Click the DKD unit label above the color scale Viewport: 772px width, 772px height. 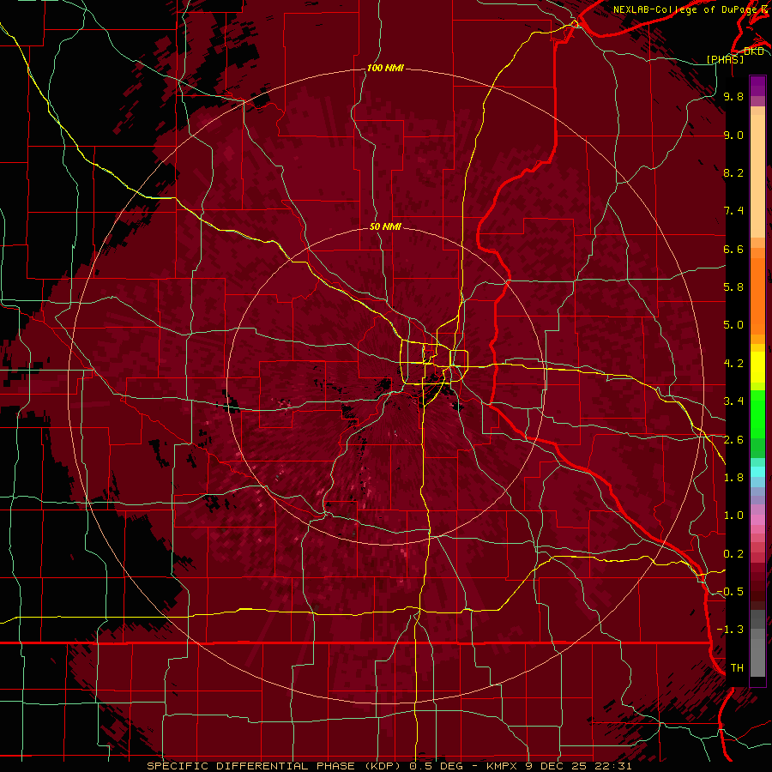coord(753,51)
